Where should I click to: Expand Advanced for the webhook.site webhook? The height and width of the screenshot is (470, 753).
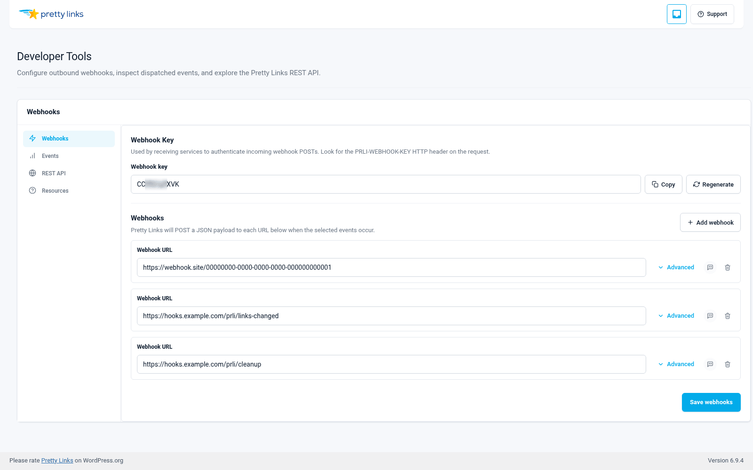pyautogui.click(x=676, y=267)
